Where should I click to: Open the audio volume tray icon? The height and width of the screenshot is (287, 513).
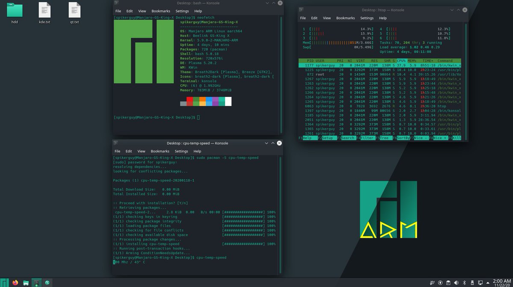[x=456, y=283]
